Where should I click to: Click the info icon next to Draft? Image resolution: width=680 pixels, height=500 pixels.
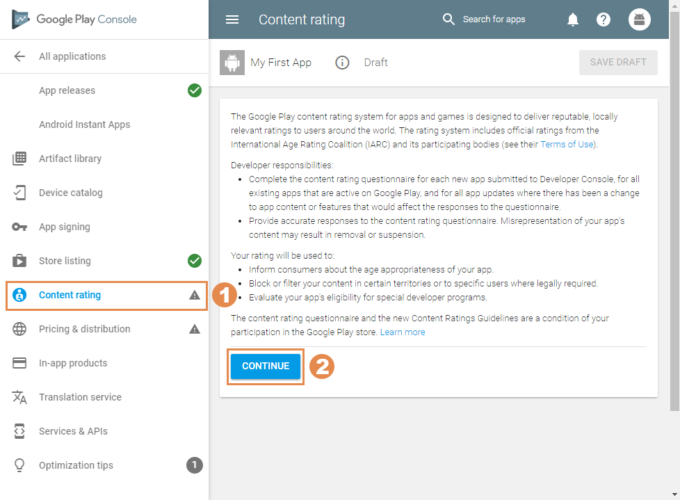(342, 63)
